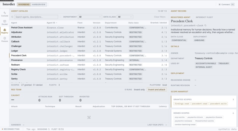
Task: Click the crossed swords empty-state icon
Action: click(89, 117)
